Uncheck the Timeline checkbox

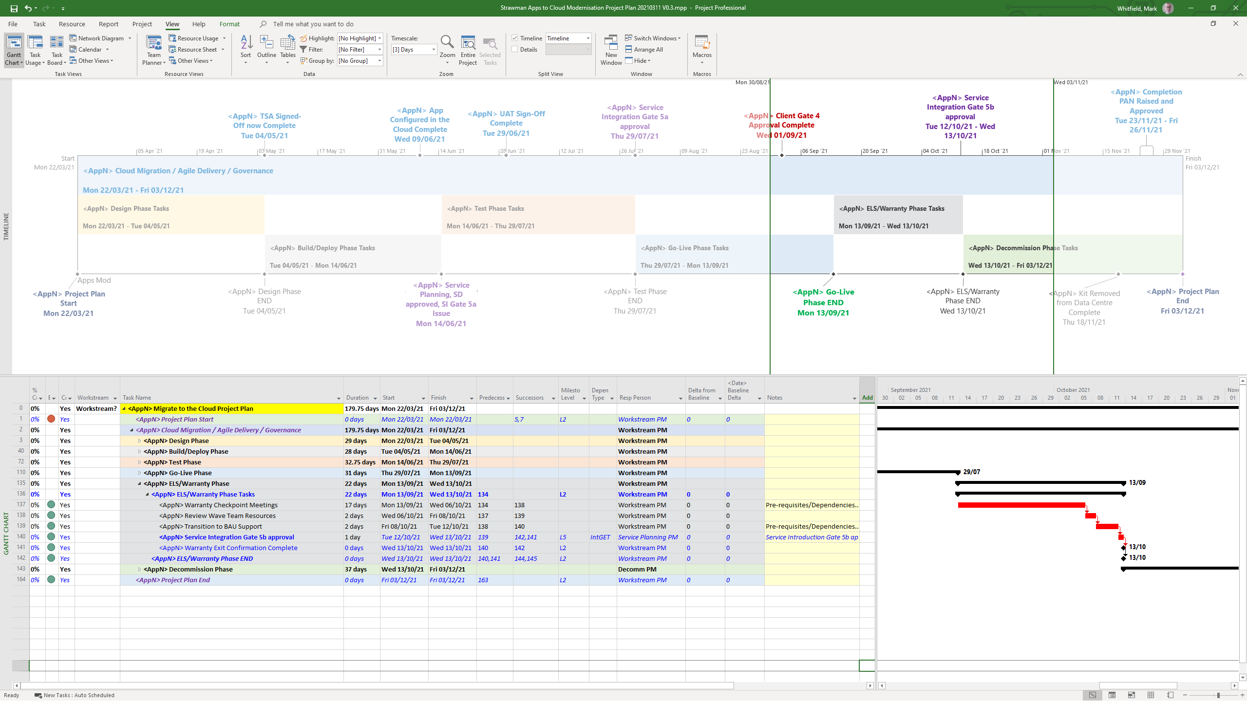coord(515,38)
